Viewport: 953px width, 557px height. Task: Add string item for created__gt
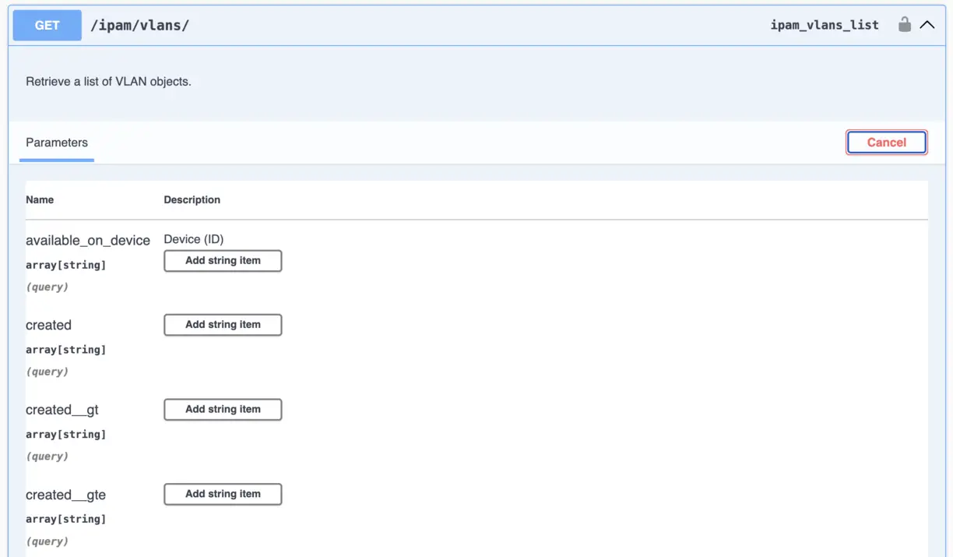click(223, 410)
